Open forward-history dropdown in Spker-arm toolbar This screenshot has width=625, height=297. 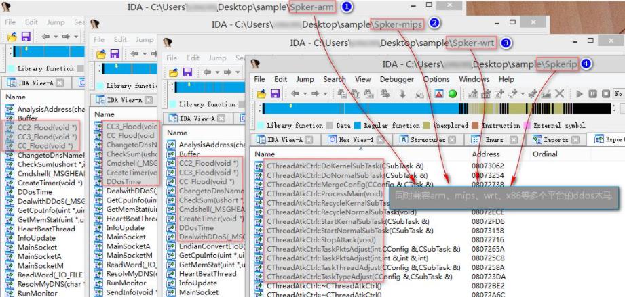tap(76, 37)
